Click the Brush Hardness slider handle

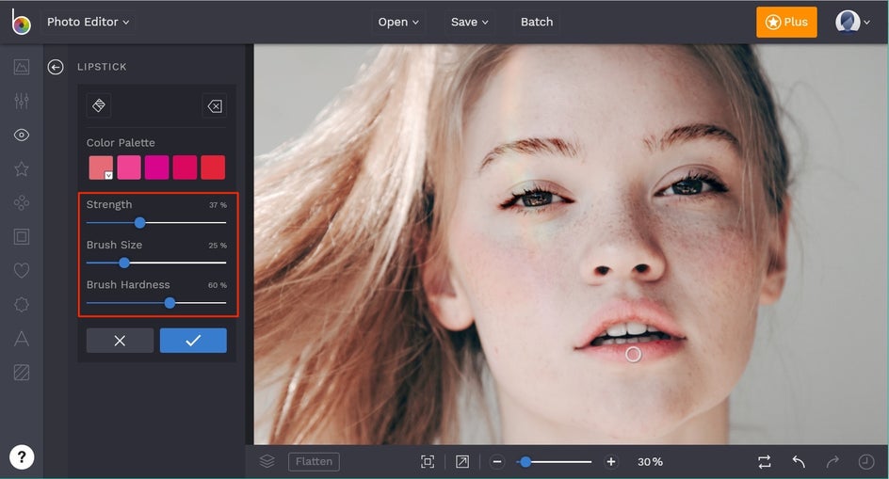(170, 303)
